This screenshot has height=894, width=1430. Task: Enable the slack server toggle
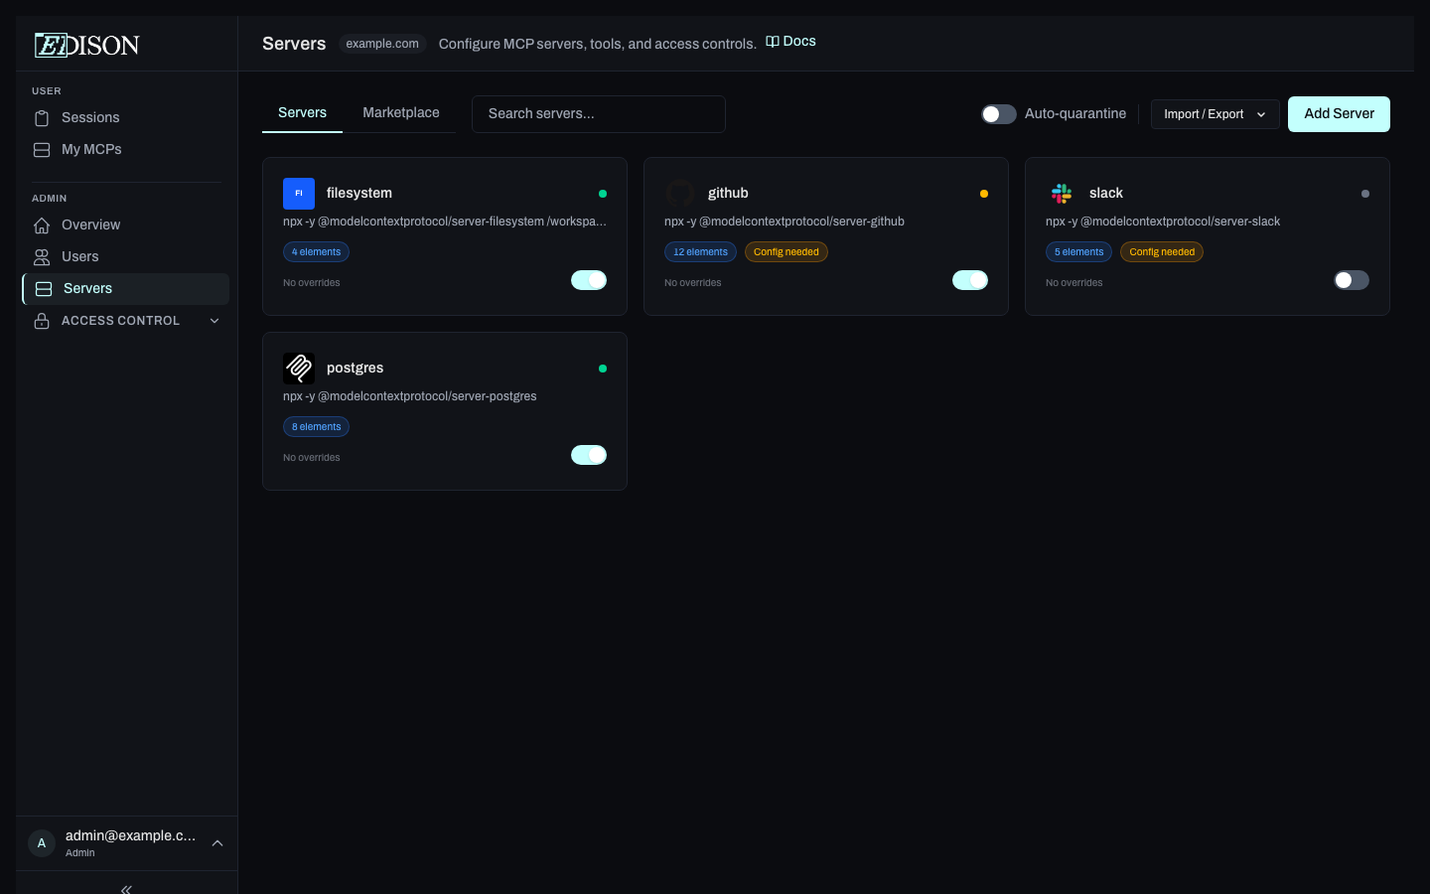[x=1351, y=280]
